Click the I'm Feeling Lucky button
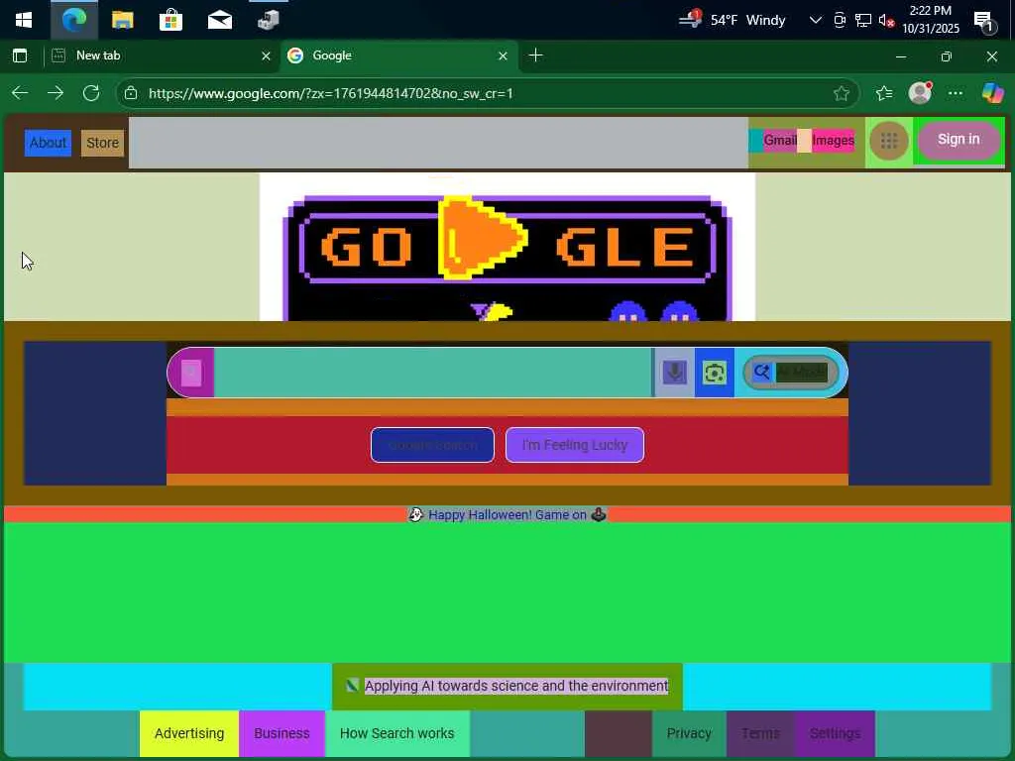This screenshot has height=761, width=1015. point(575,445)
